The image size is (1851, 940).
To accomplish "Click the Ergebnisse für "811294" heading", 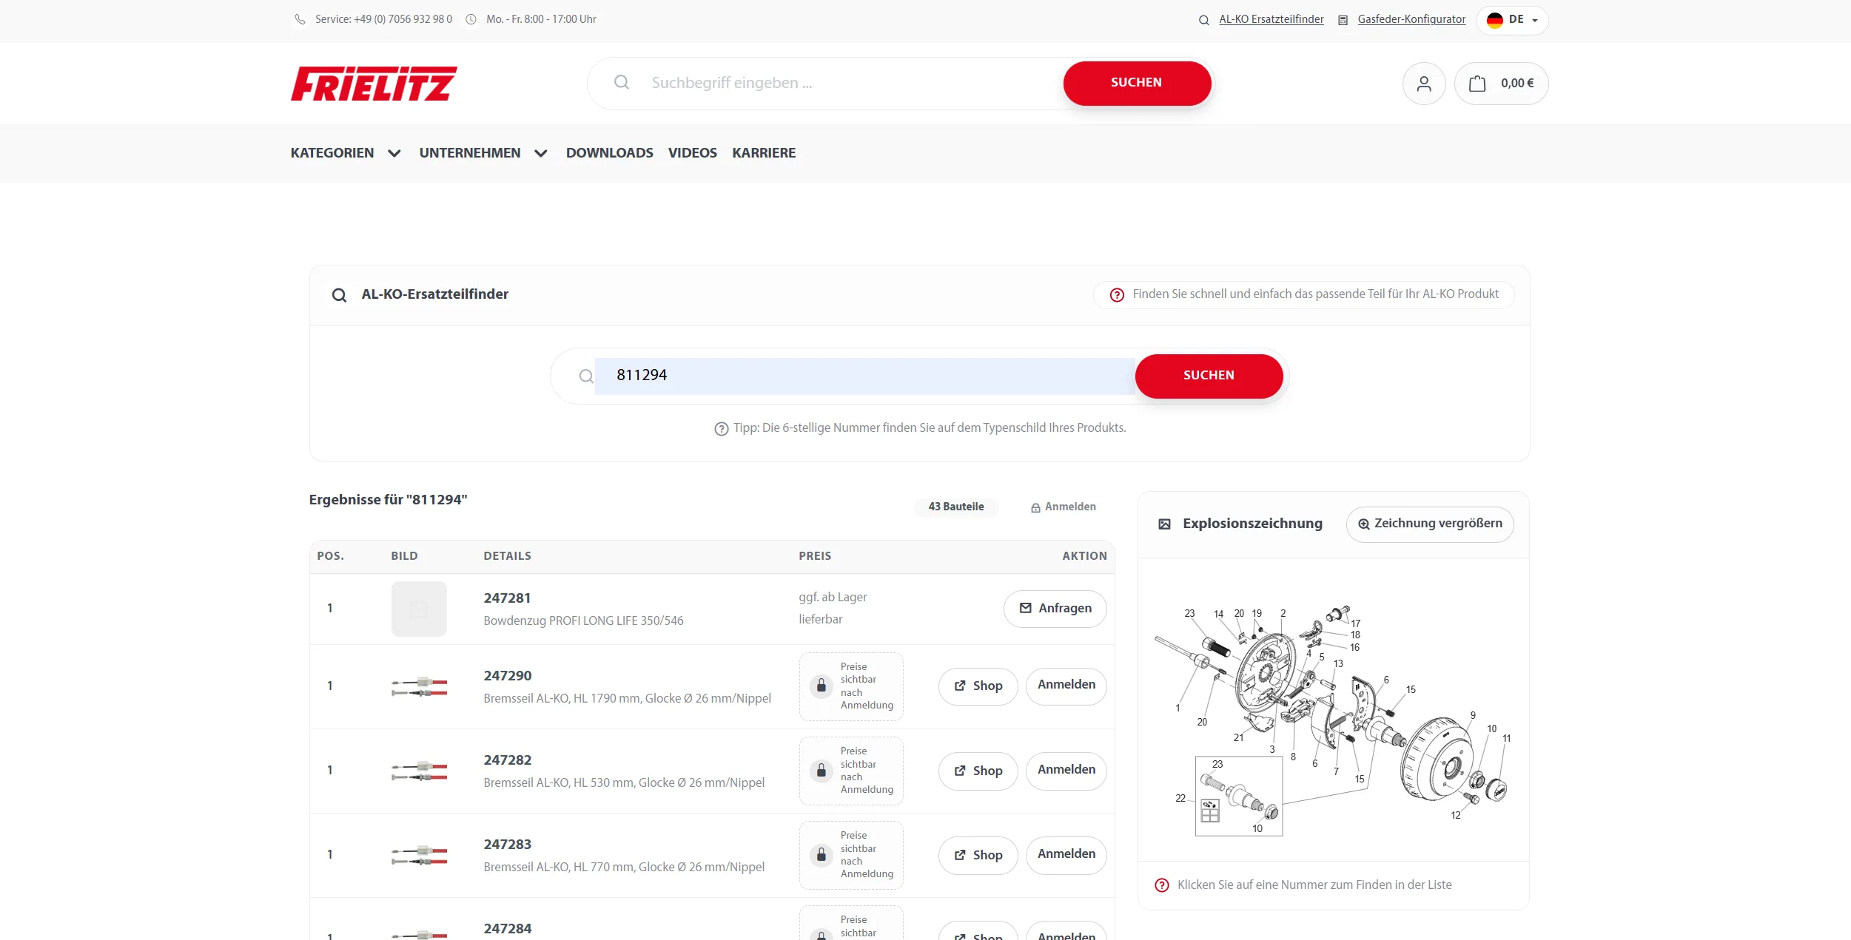I will (388, 500).
